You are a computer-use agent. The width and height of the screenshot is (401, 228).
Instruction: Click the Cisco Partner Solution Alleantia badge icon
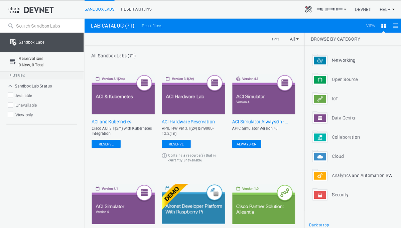click(x=285, y=193)
